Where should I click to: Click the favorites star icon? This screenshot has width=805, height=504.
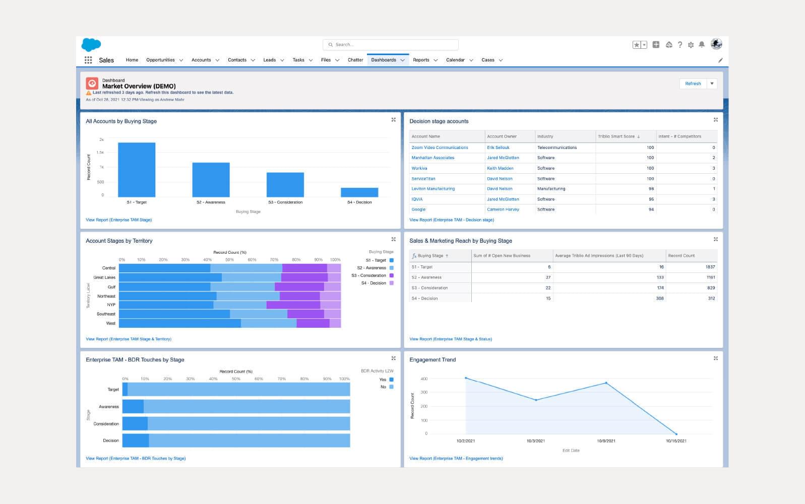tap(637, 45)
